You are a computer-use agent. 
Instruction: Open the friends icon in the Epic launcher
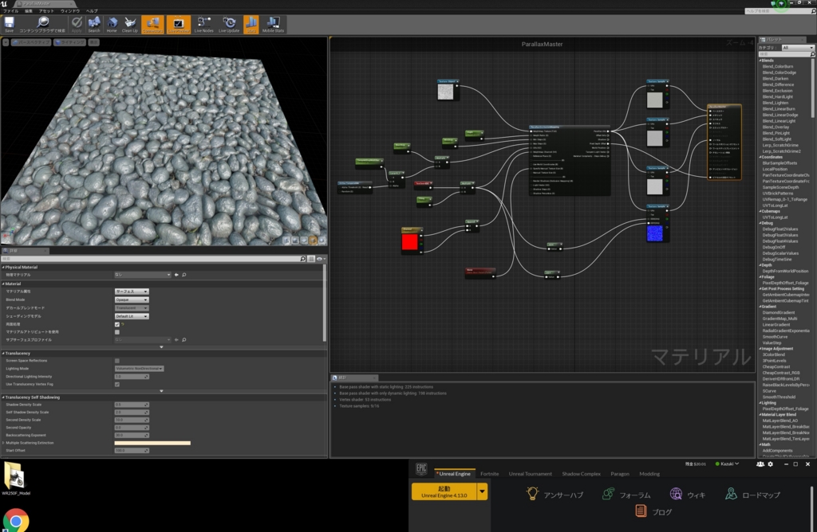760,464
